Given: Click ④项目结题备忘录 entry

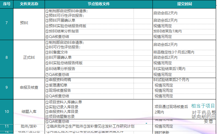Looking at the screenshot, I should tap(60, 117).
